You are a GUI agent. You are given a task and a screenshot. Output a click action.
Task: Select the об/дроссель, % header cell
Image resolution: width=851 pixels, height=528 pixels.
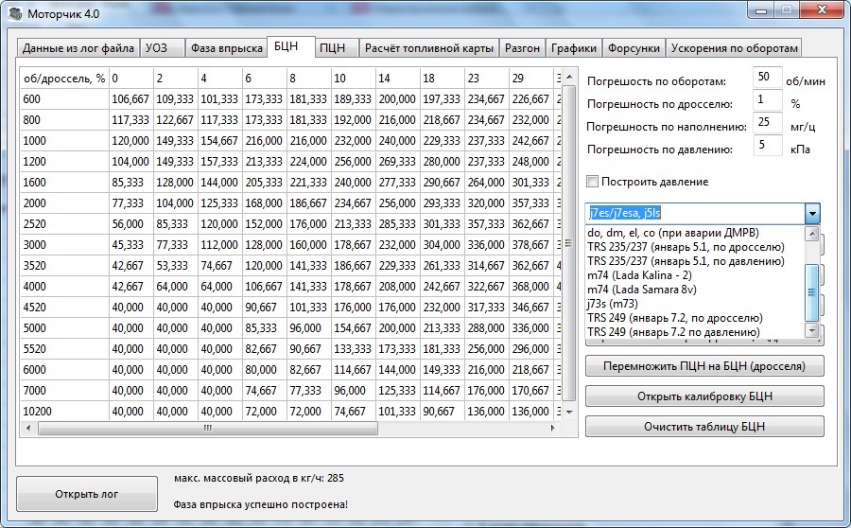[x=64, y=79]
